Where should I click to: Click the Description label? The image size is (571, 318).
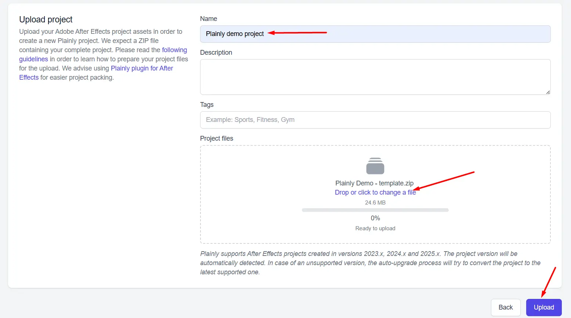(216, 53)
